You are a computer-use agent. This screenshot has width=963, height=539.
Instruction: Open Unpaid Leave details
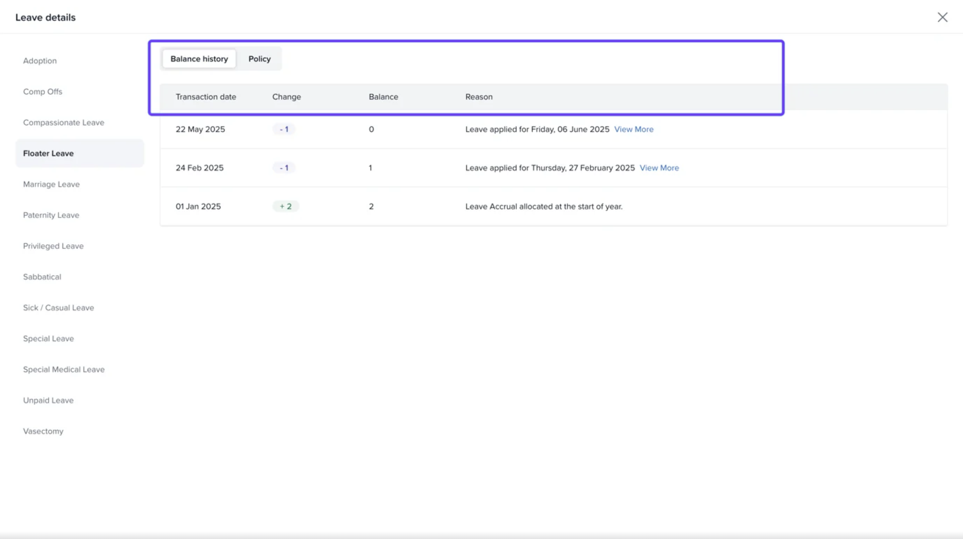[x=48, y=400]
